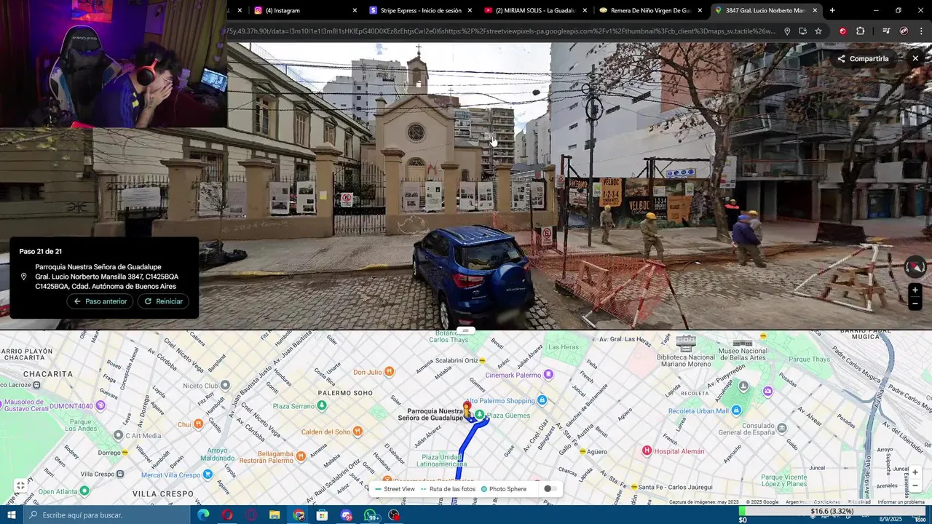Zoom in on the map
The image size is (932, 524).
point(915,472)
